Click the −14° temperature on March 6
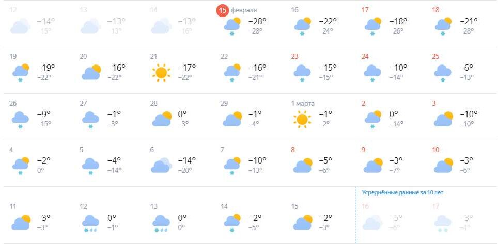Image resolution: width=498 pixels, height=244 pixels. (187, 160)
